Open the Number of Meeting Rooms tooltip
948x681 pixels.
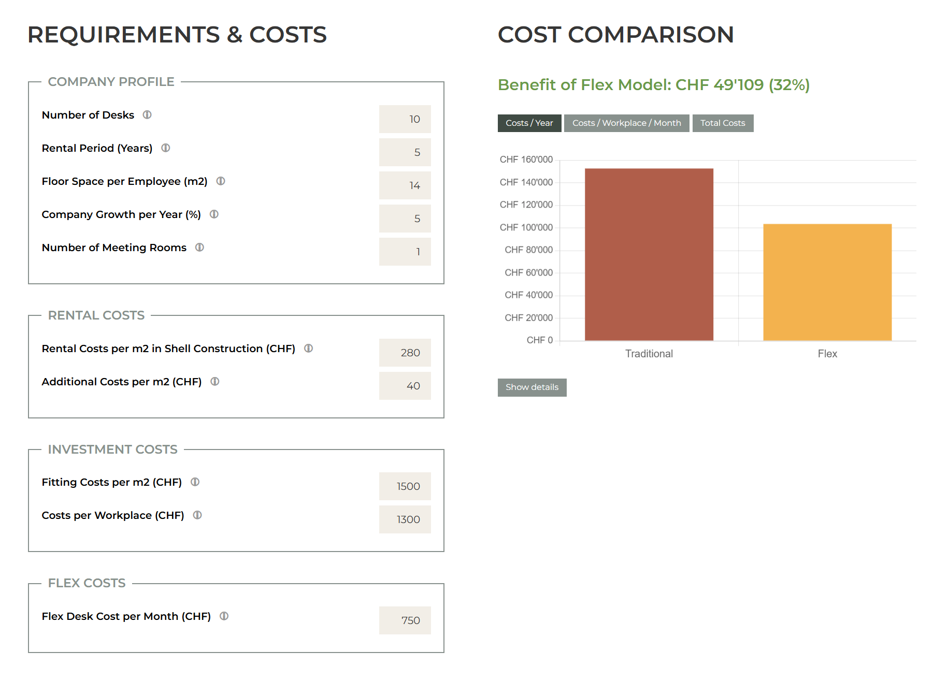pyautogui.click(x=199, y=248)
